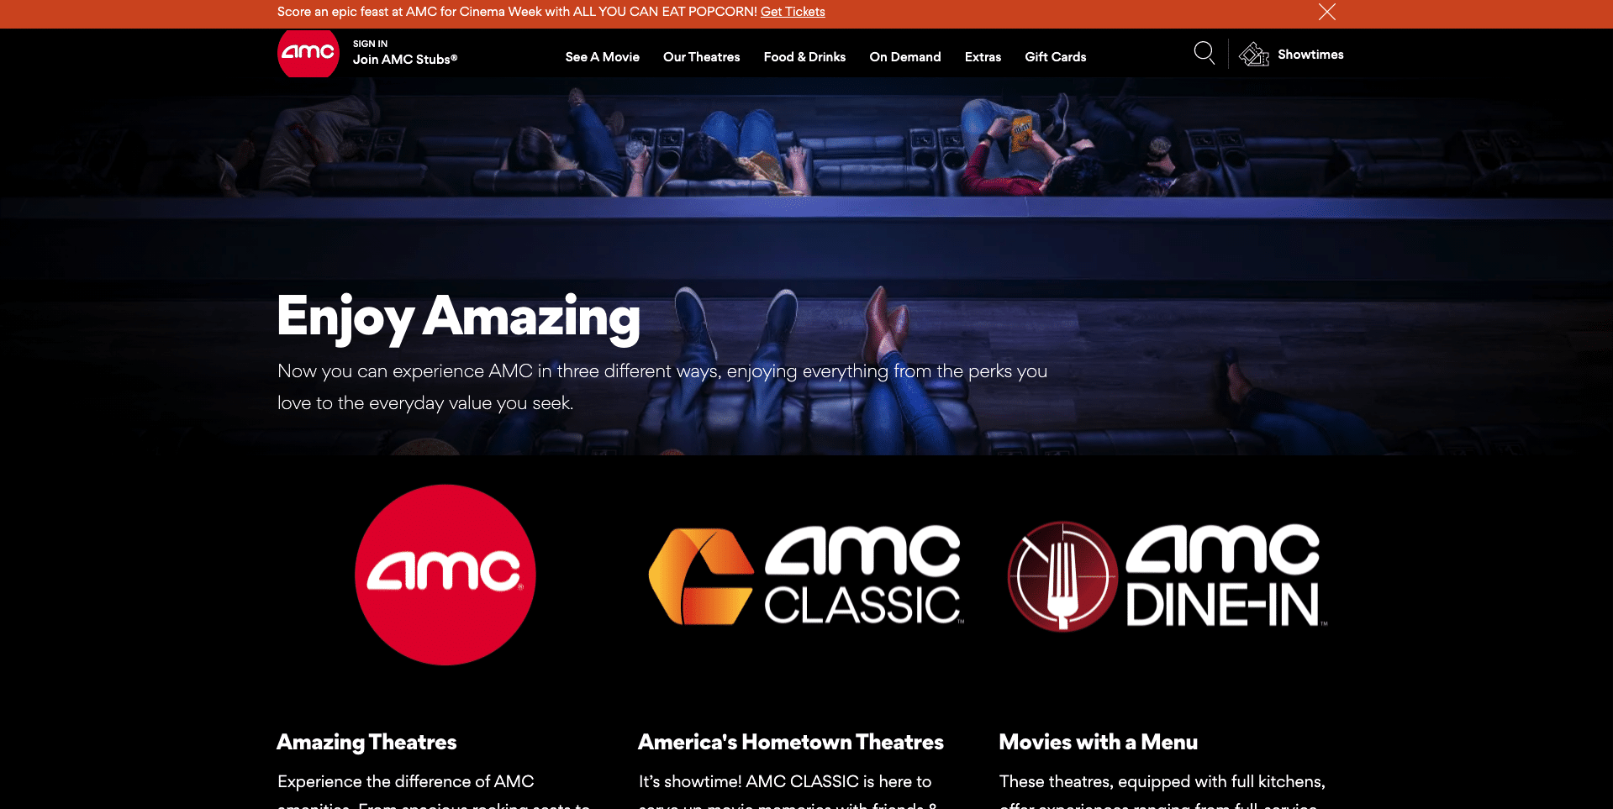Click the large red AMC circle logo
Viewport: 1613px width, 809px height.
pyautogui.click(x=445, y=575)
